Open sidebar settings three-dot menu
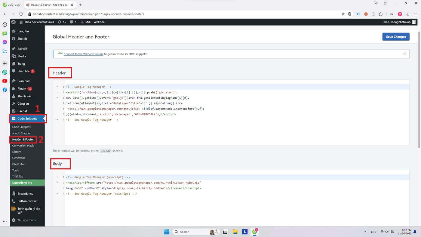 click(5, 221)
